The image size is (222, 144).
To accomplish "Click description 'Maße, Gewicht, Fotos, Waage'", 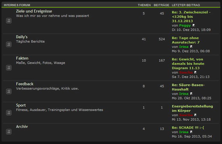I will [x=40, y=63].
